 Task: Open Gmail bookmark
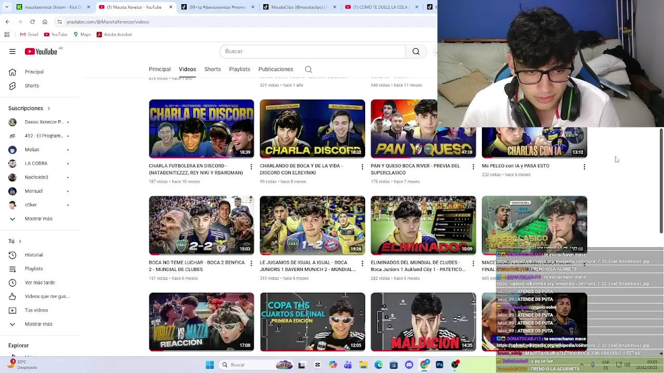[29, 34]
